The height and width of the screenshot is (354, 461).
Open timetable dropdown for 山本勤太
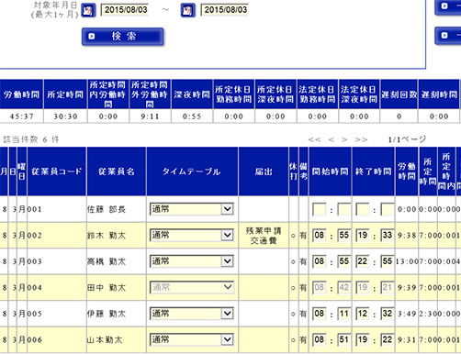click(x=192, y=339)
